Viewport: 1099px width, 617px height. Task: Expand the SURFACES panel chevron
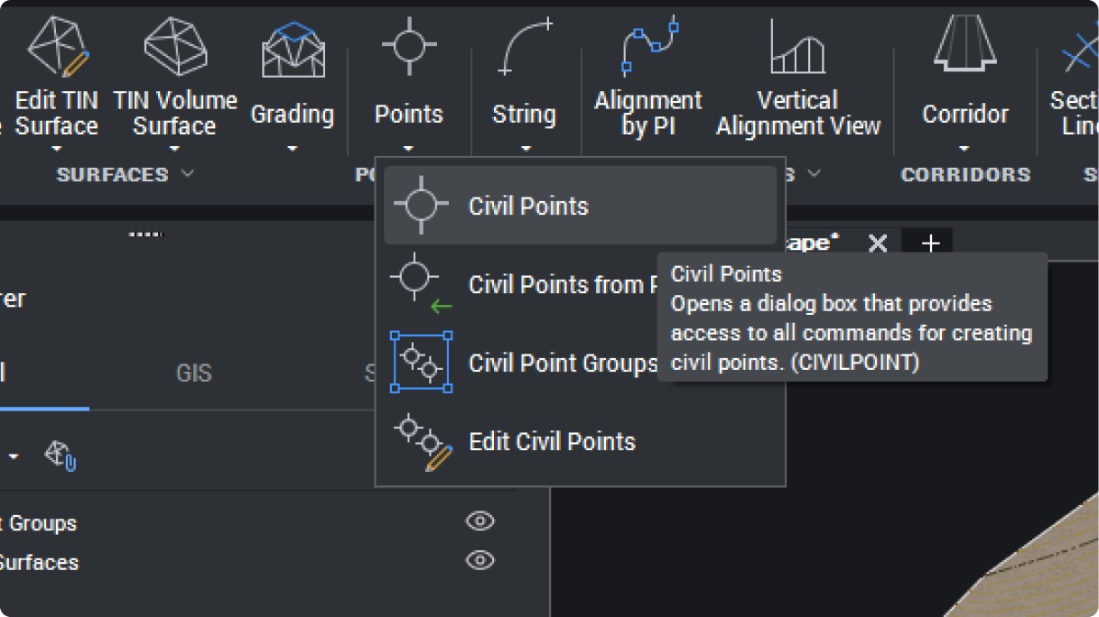[x=188, y=174]
